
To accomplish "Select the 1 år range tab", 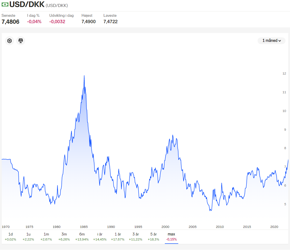I will tap(118, 237).
